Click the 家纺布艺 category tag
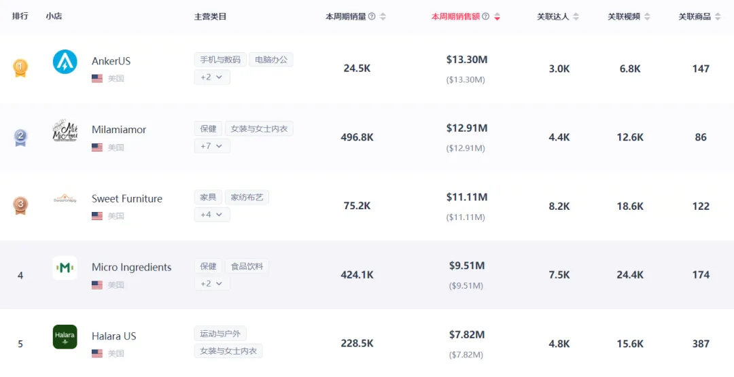 tap(247, 198)
